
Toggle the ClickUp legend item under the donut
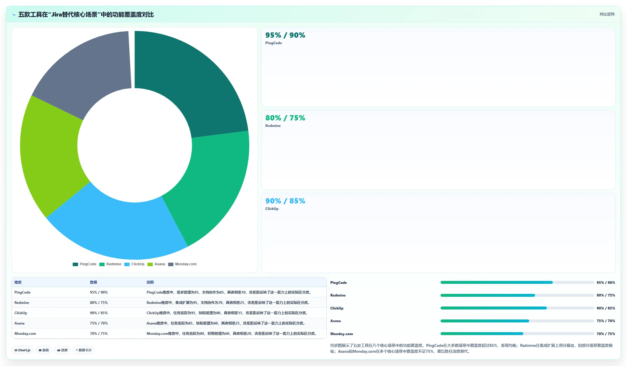(134, 264)
